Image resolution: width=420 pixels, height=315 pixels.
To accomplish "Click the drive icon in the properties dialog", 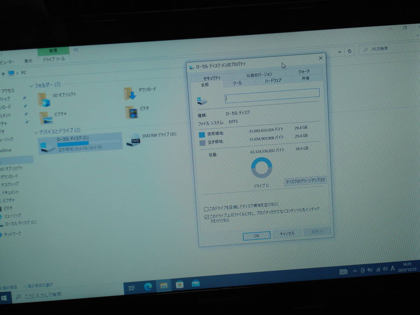I will [202, 101].
